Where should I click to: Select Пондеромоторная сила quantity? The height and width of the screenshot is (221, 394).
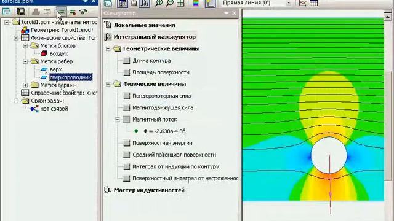[x=161, y=96]
